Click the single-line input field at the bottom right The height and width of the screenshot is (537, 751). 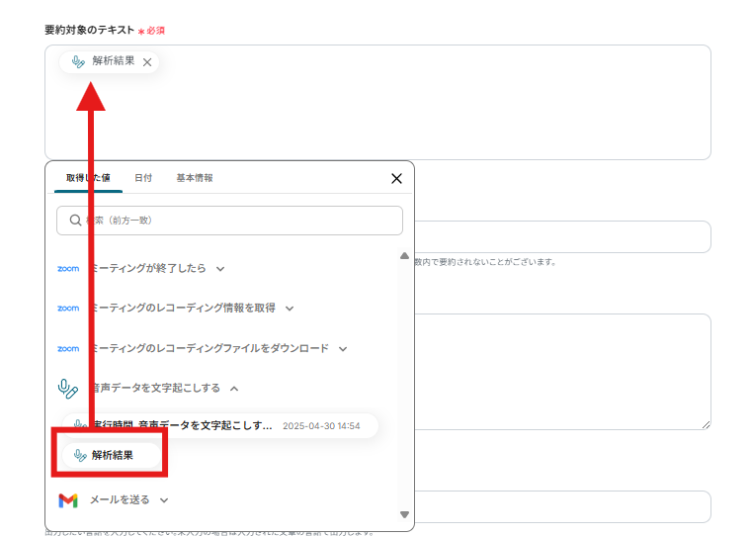pyautogui.click(x=563, y=506)
